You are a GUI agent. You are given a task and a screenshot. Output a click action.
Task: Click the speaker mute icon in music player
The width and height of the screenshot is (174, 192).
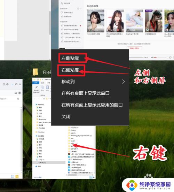[152, 57]
